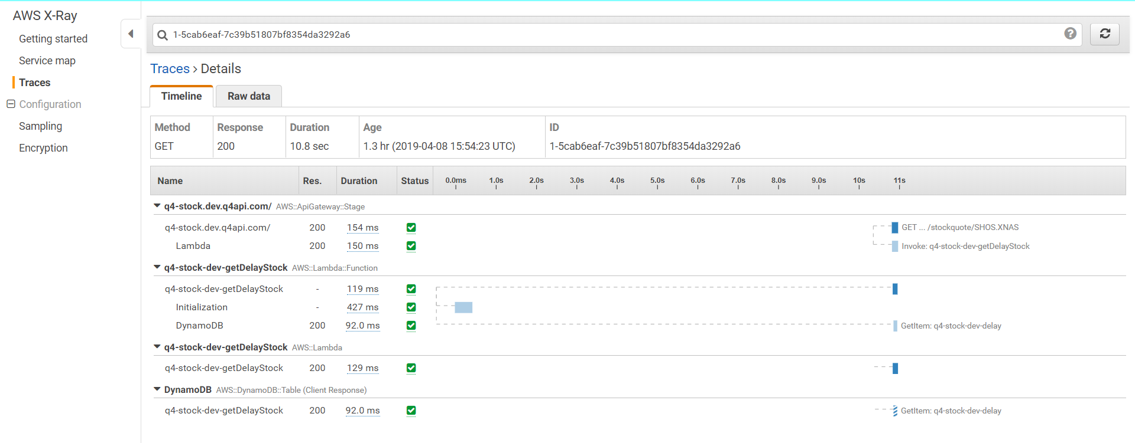Screen dimensions: 1135x443
Task: Open Service map in sidebar
Action: click(x=47, y=61)
